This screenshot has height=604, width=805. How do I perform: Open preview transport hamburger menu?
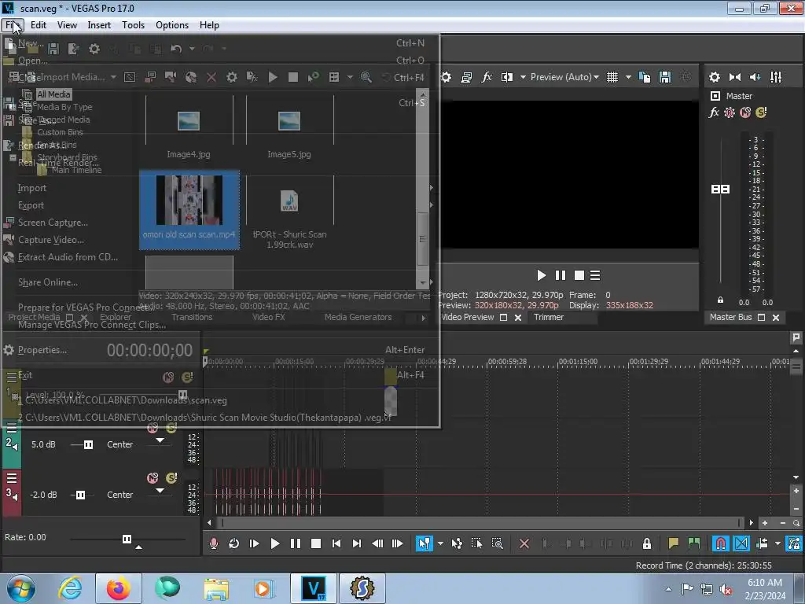[595, 276]
